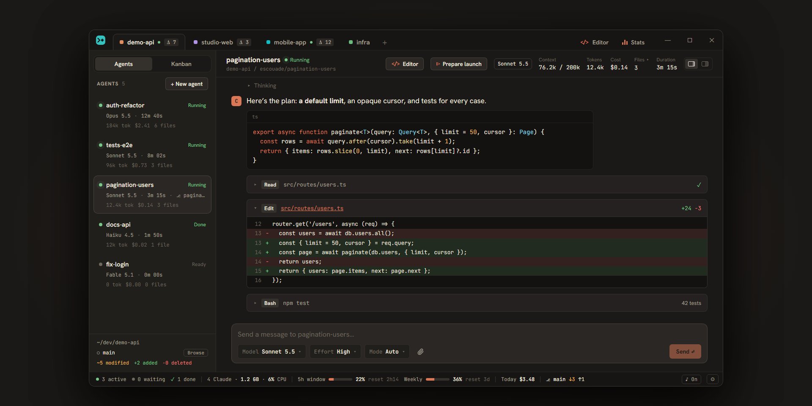Viewport: 812px width, 406px height.
Task: Switch to the mobile-app tab
Action: click(299, 42)
